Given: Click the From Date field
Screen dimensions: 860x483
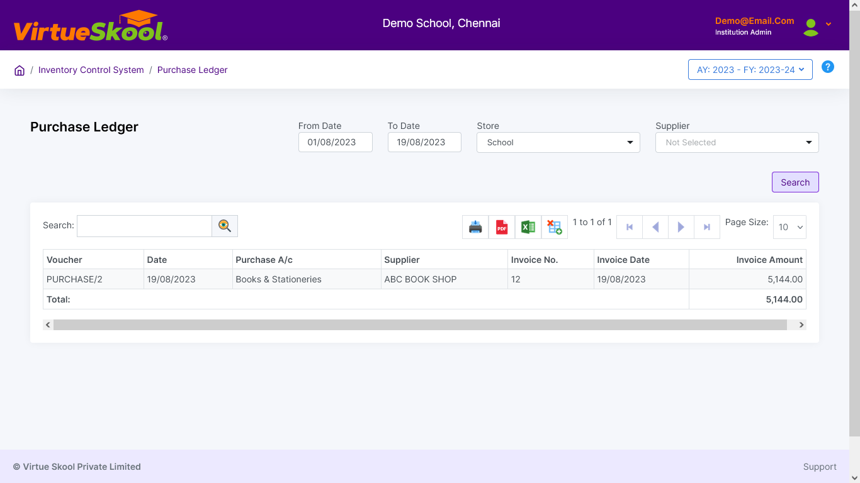Looking at the screenshot, I should 336,142.
